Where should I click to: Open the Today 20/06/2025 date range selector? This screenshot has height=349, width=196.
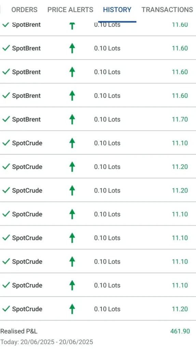(46, 342)
